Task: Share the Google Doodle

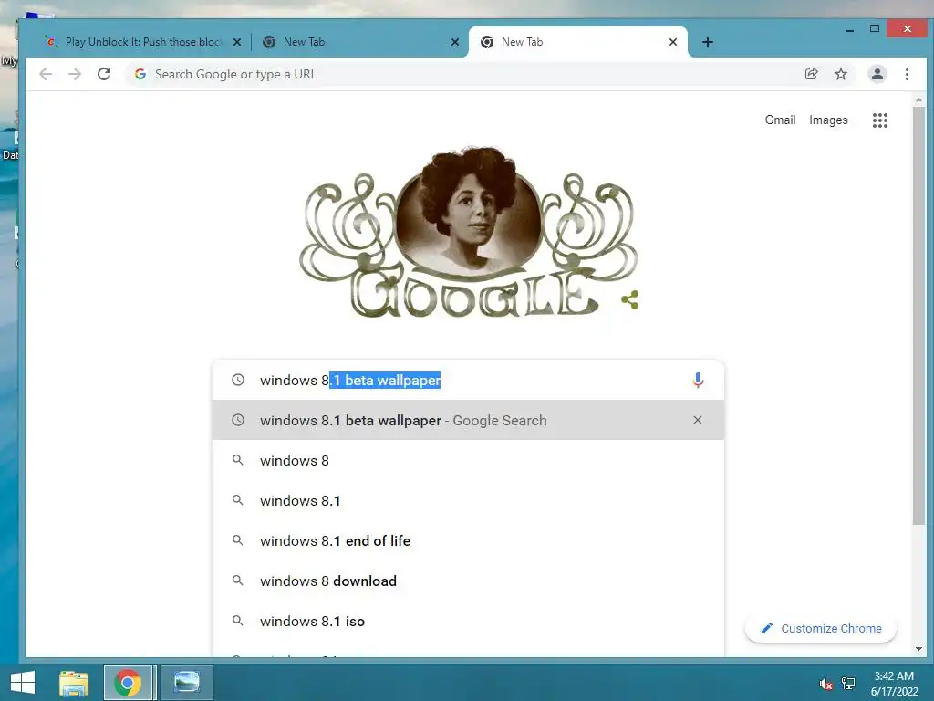Action: coord(630,299)
